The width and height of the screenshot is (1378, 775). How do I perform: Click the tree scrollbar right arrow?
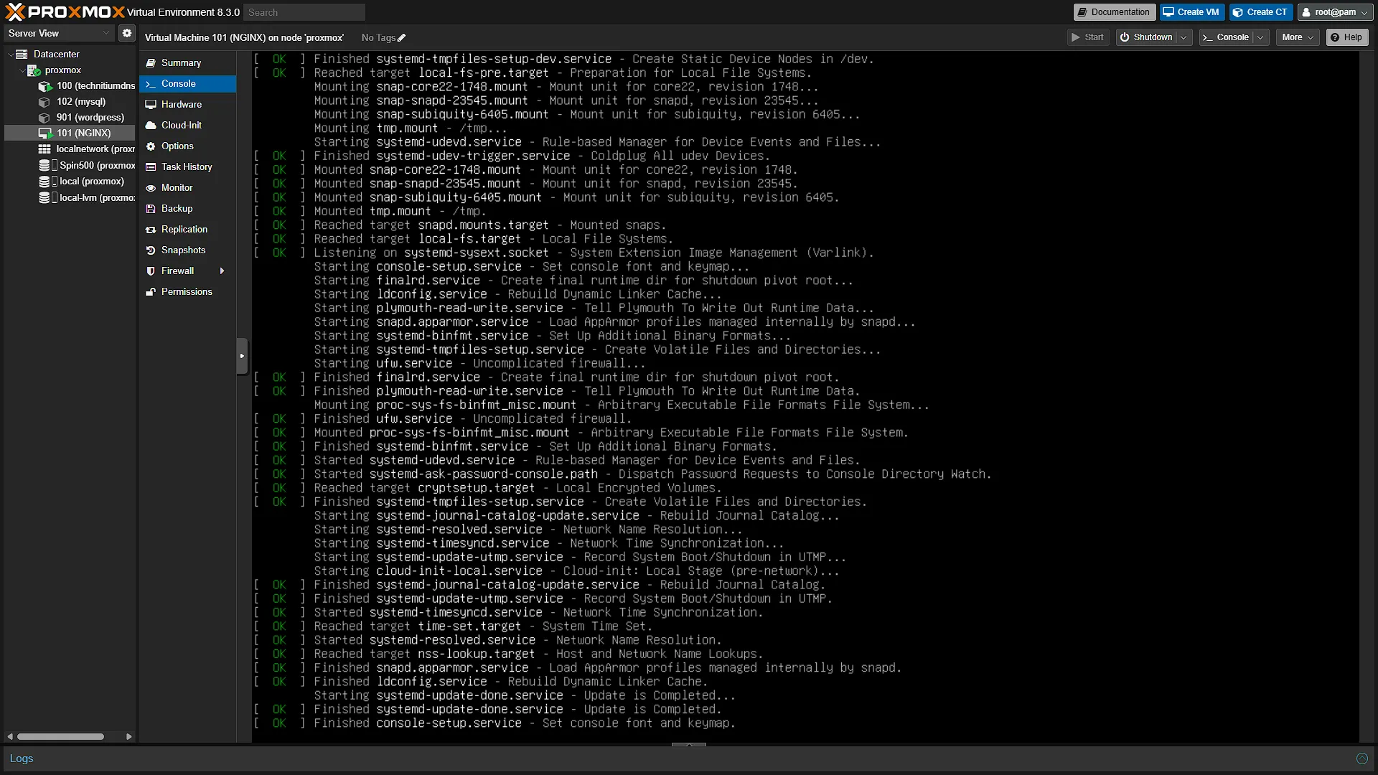click(128, 736)
